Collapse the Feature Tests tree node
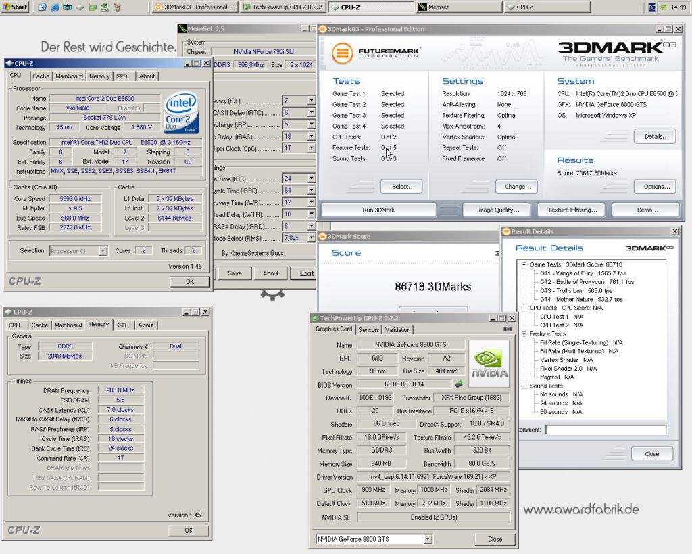 pyautogui.click(x=524, y=334)
